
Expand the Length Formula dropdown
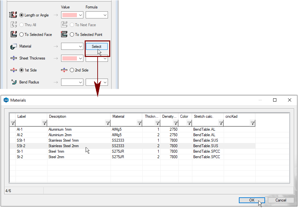(105, 15)
